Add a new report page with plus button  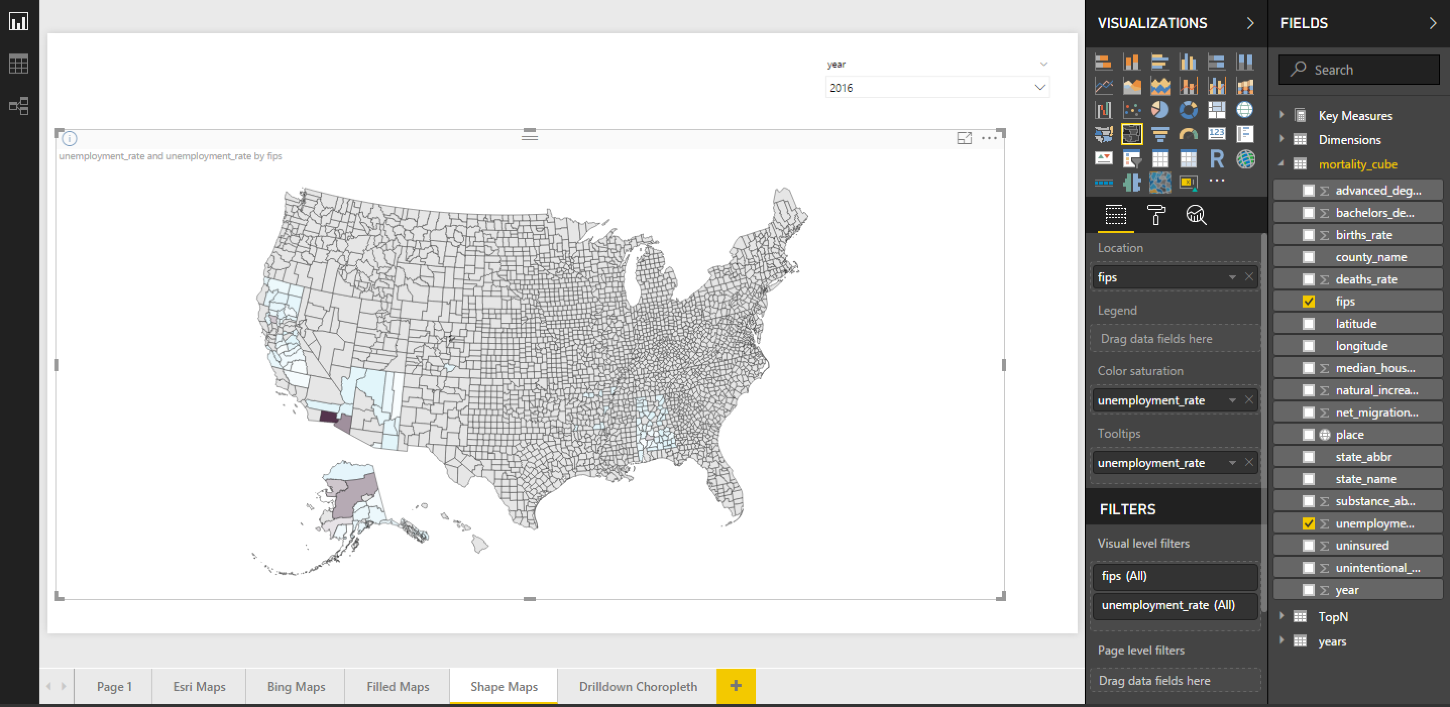click(735, 686)
